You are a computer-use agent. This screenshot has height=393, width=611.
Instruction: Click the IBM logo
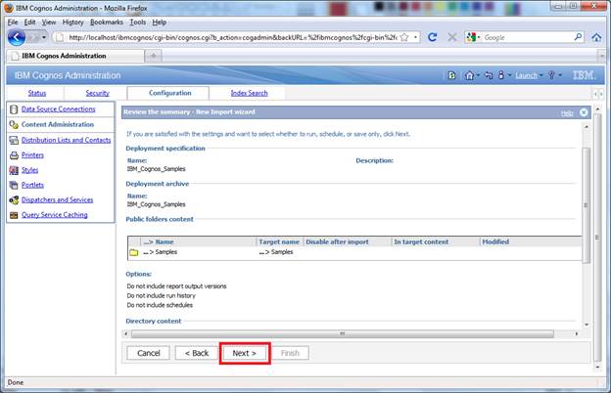[x=584, y=75]
